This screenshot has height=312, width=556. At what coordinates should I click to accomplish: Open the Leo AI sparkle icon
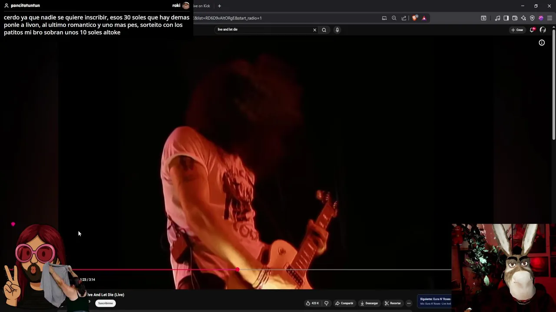(x=523, y=18)
